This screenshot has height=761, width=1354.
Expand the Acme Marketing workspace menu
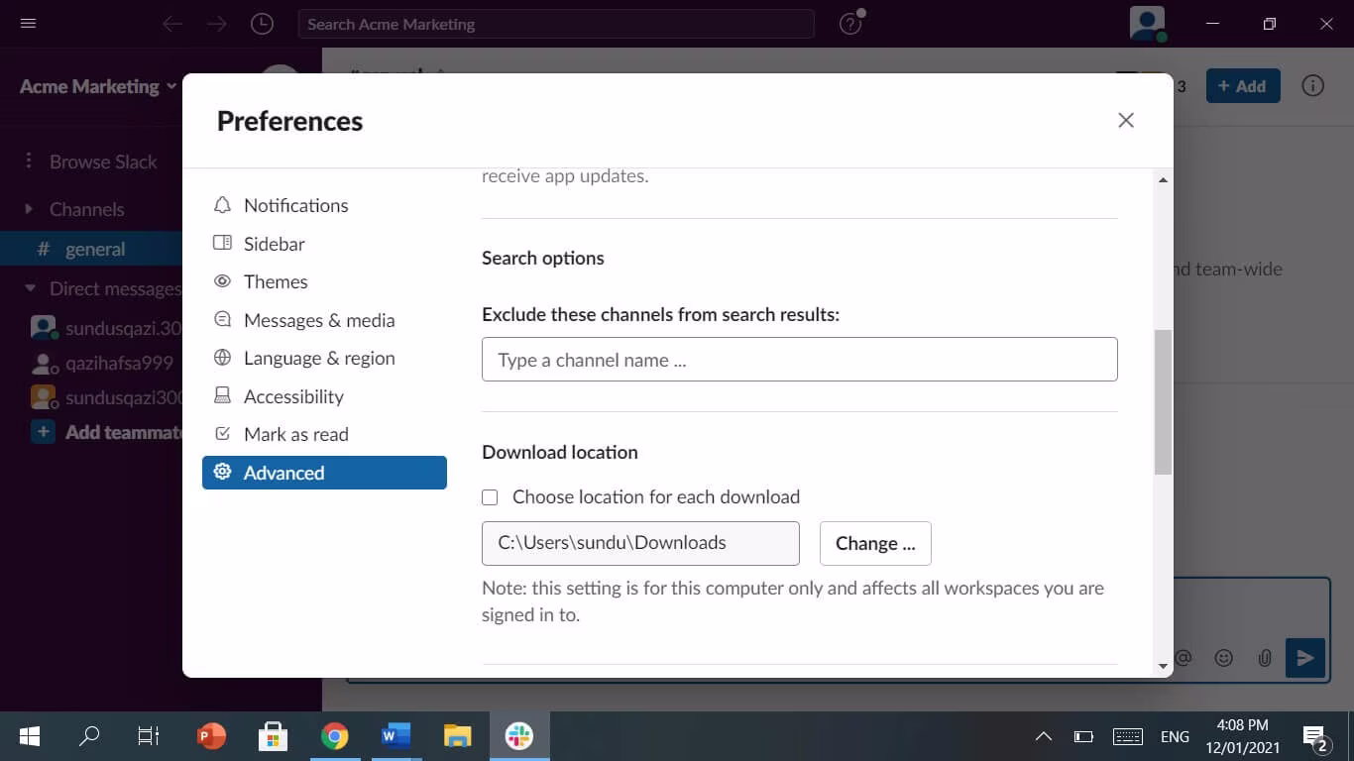pos(98,86)
